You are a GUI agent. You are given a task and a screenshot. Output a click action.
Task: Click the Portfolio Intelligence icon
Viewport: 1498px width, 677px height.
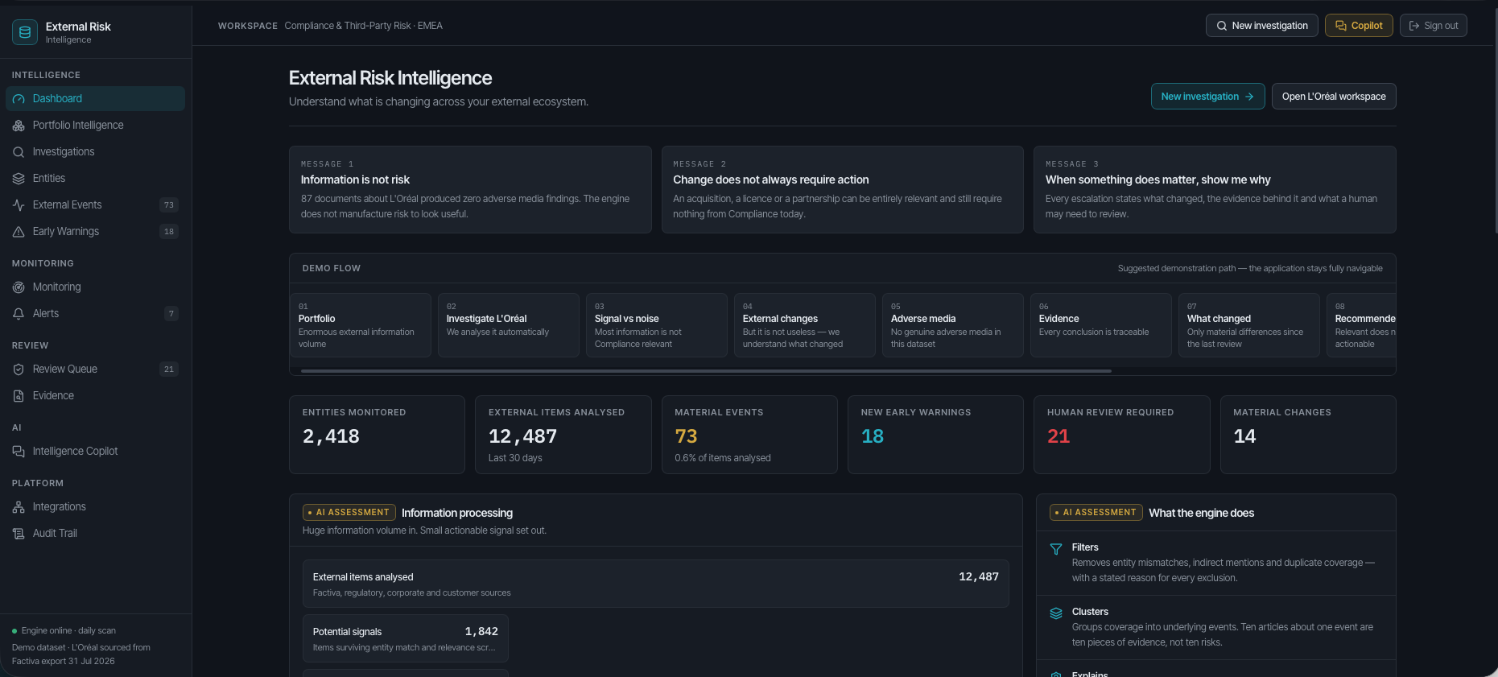[x=19, y=126]
